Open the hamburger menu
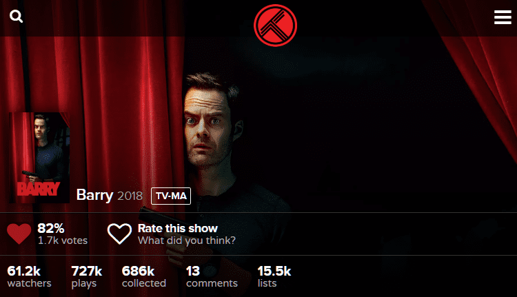This screenshot has width=517, height=297. (503, 17)
